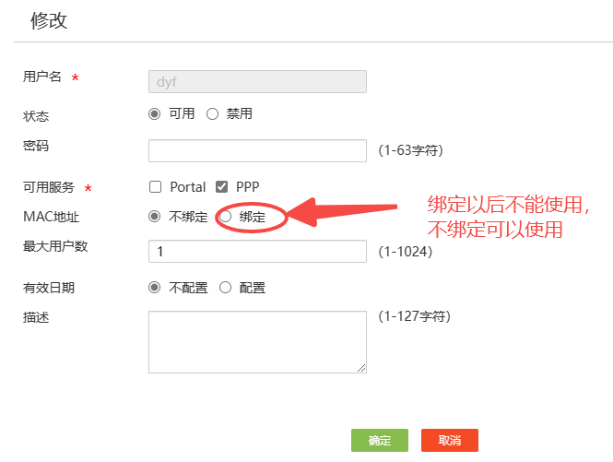
Task: Select 不配置 for 有效日期
Action: click(x=155, y=288)
